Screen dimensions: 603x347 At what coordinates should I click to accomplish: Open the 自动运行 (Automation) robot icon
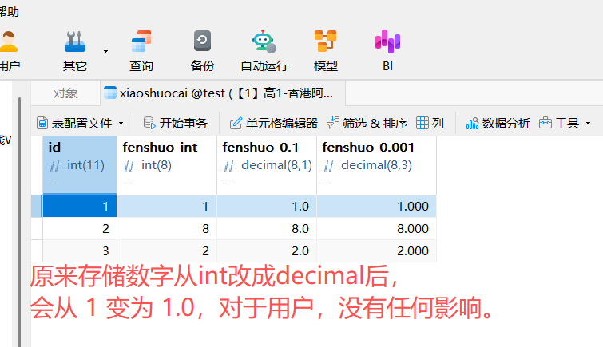pos(264,41)
